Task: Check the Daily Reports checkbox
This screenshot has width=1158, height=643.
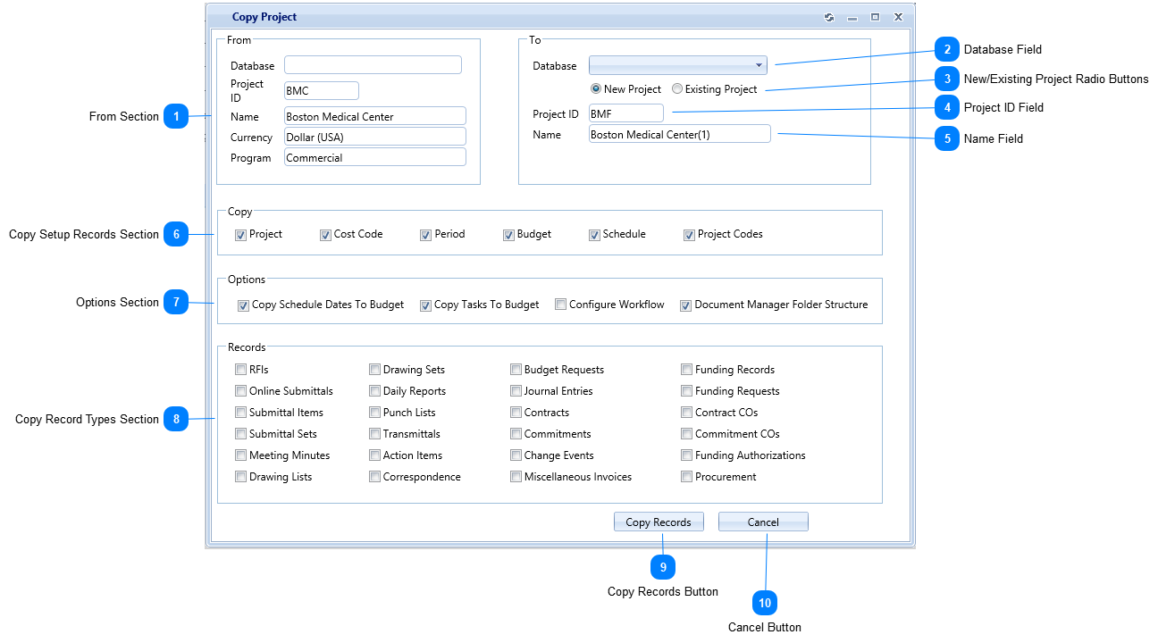Action: (x=375, y=391)
